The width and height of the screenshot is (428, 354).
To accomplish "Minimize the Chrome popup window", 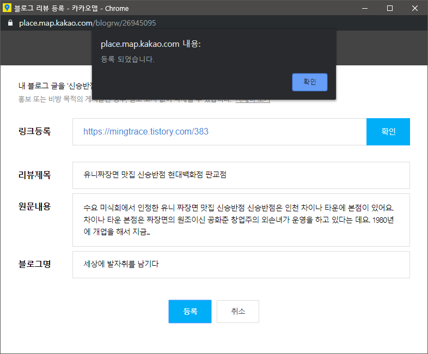I will (365, 8).
